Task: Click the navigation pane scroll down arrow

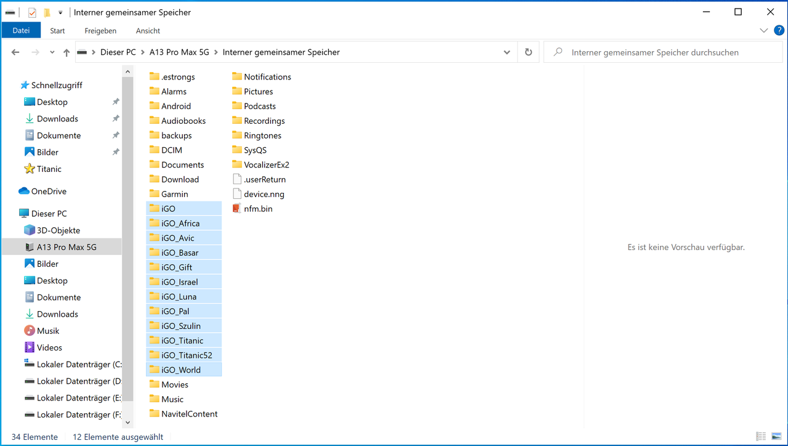Action: pyautogui.click(x=128, y=423)
